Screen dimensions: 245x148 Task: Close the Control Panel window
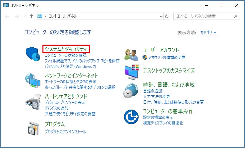[237, 6]
